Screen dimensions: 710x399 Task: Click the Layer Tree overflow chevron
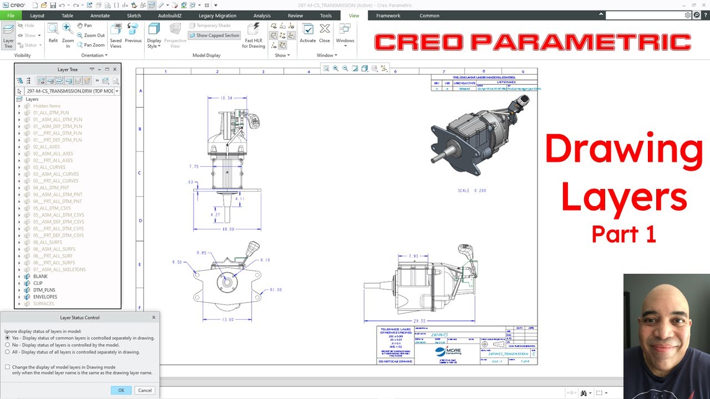point(98,81)
